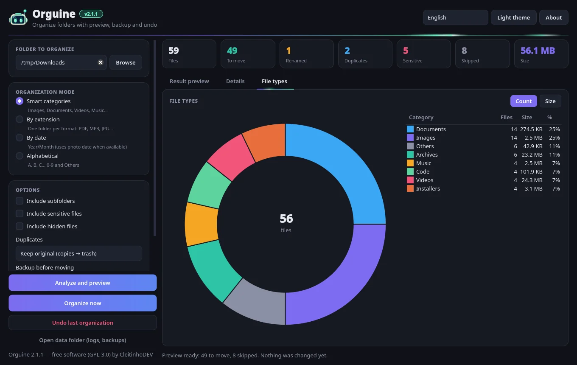Click the Code legend color swatch
This screenshot has width=577, height=365.
click(x=410, y=171)
